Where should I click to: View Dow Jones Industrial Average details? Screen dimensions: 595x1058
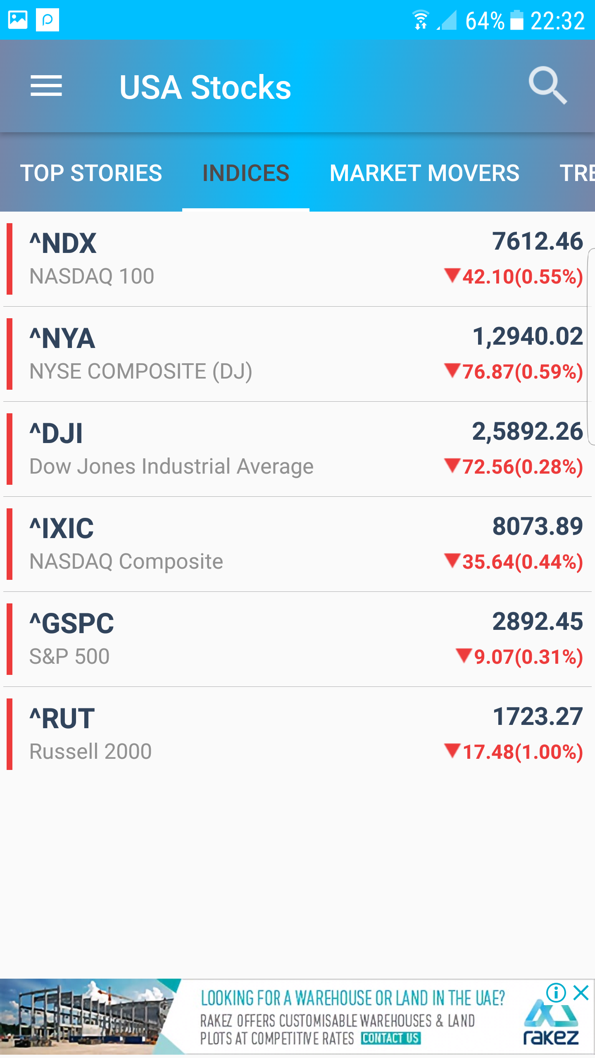point(297,449)
